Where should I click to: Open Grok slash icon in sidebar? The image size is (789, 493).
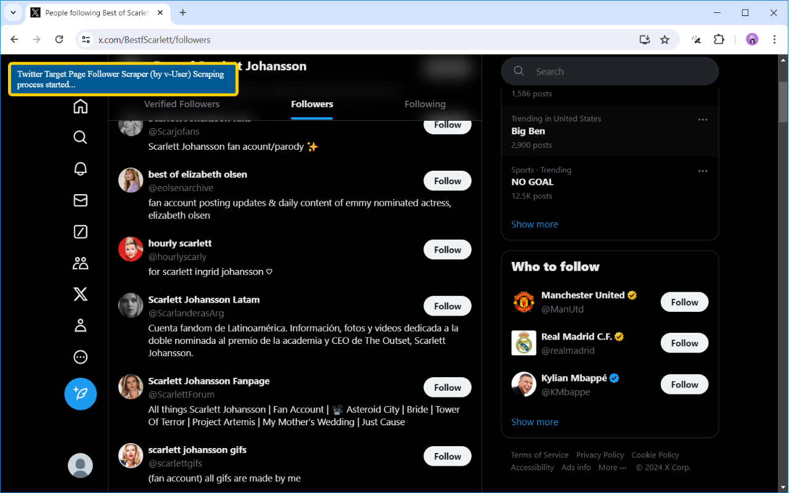point(80,232)
